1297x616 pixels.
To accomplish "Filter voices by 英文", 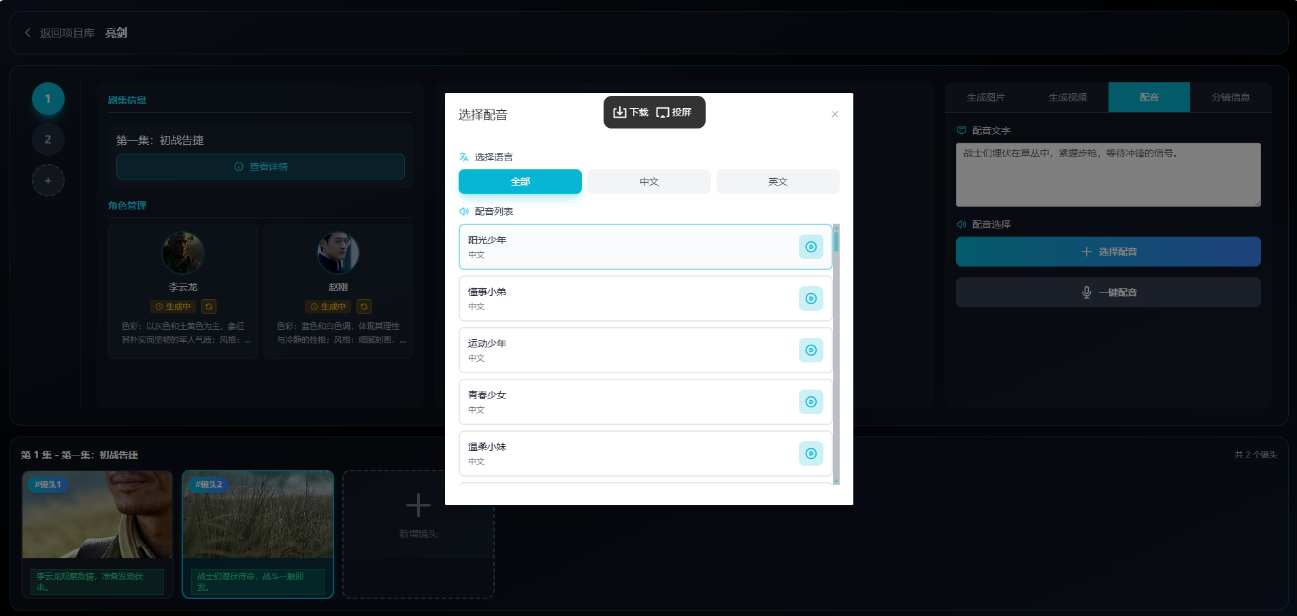I will tap(778, 182).
